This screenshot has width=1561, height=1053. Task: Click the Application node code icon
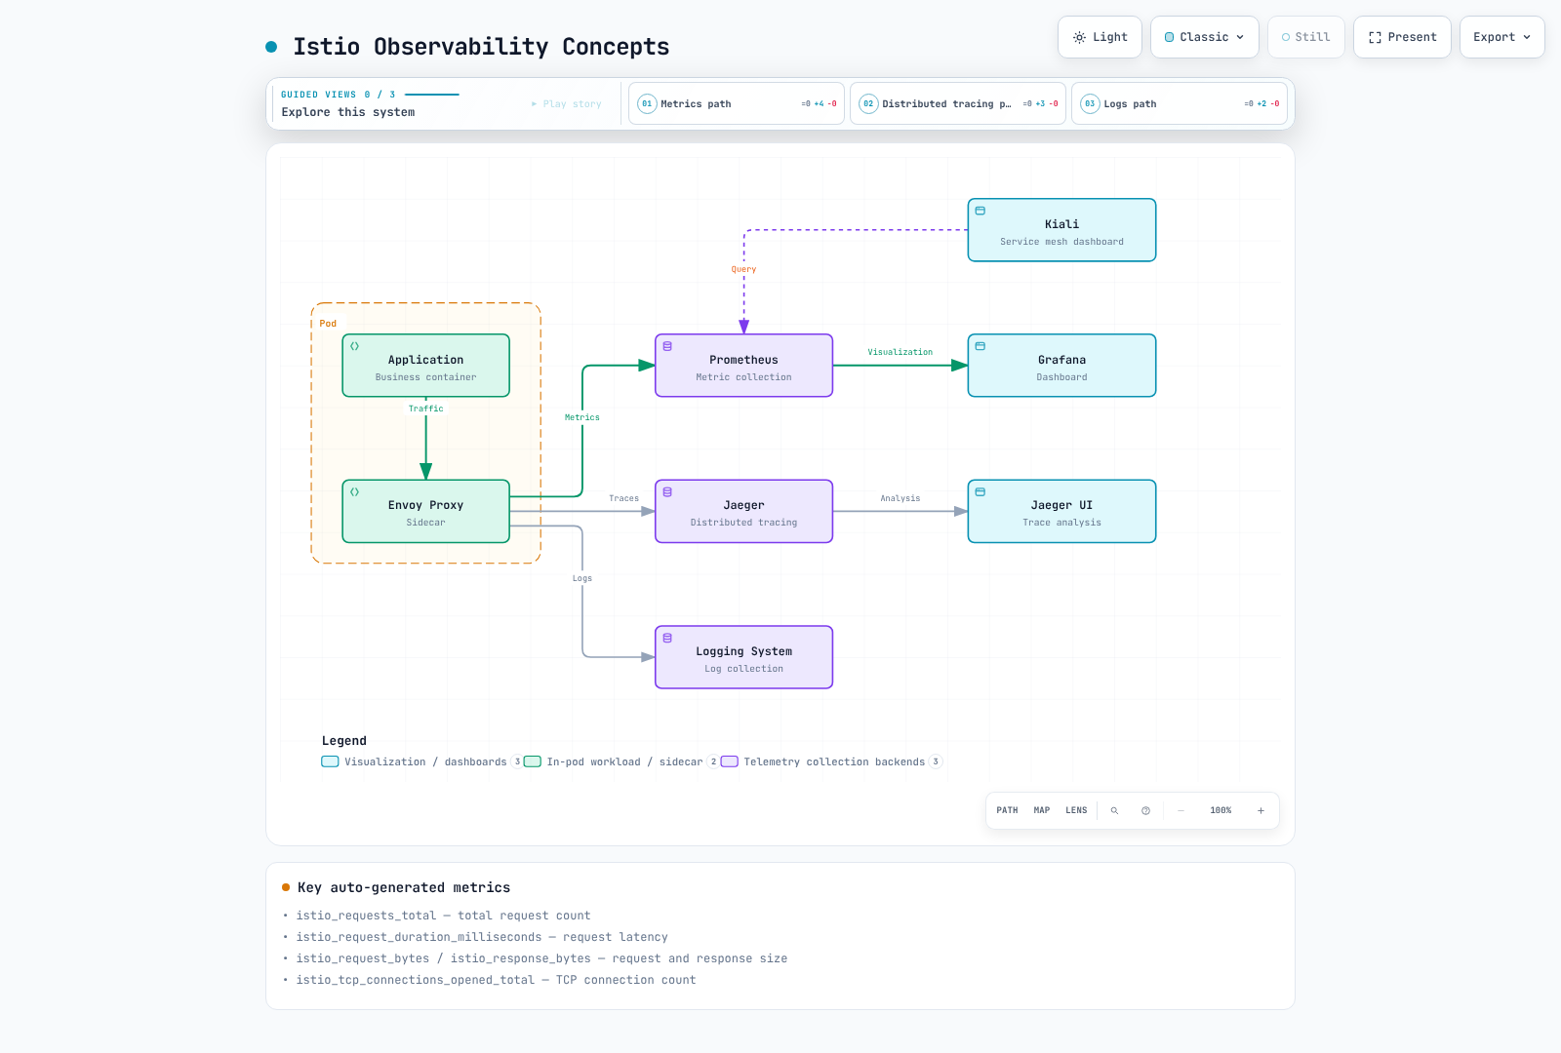click(x=354, y=346)
